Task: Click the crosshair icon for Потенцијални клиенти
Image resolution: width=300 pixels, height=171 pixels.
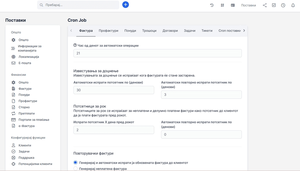Action: coord(13,164)
